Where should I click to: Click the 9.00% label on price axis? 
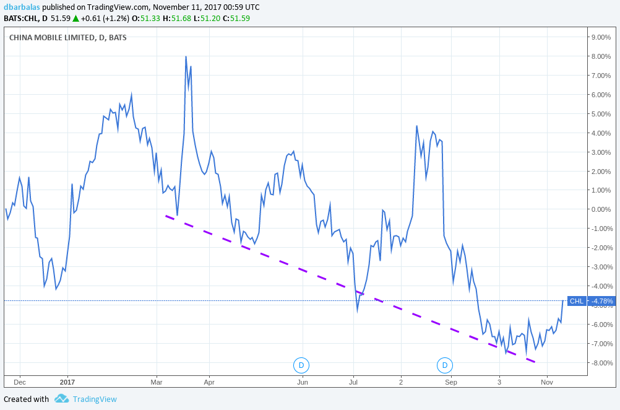point(601,37)
